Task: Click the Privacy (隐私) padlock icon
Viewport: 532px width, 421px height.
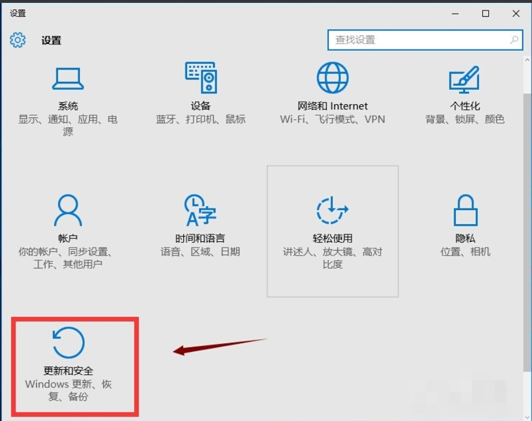Action: tap(465, 210)
